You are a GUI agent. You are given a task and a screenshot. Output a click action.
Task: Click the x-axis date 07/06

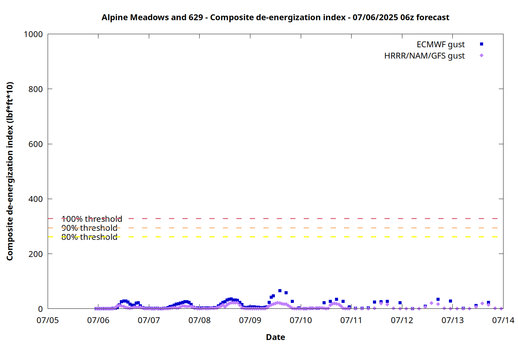click(98, 320)
